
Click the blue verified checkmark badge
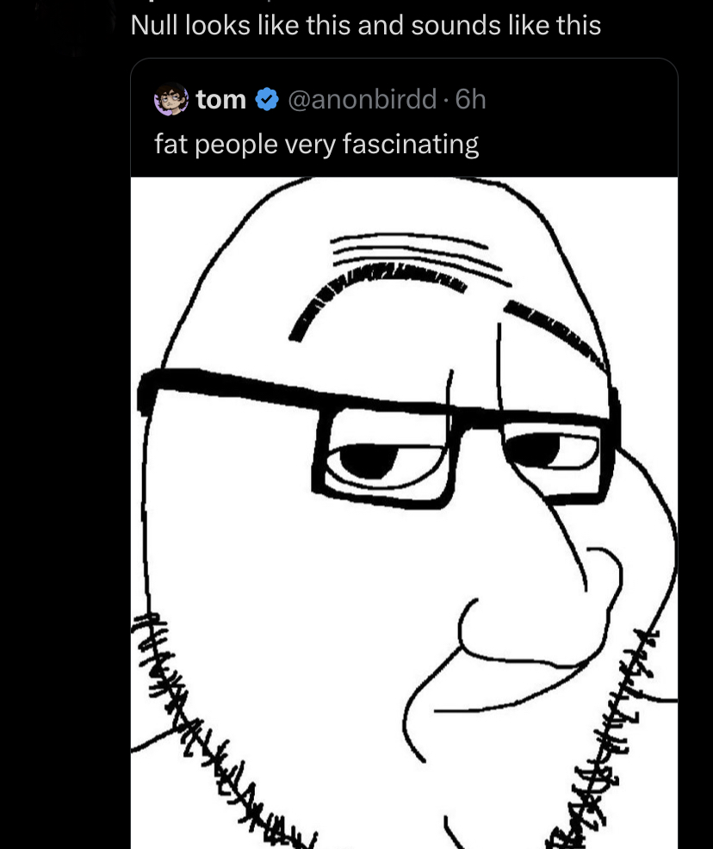267,100
